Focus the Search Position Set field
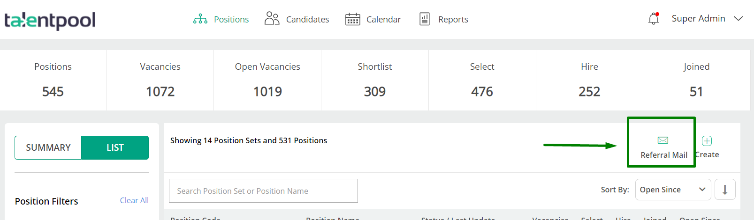 tap(263, 191)
